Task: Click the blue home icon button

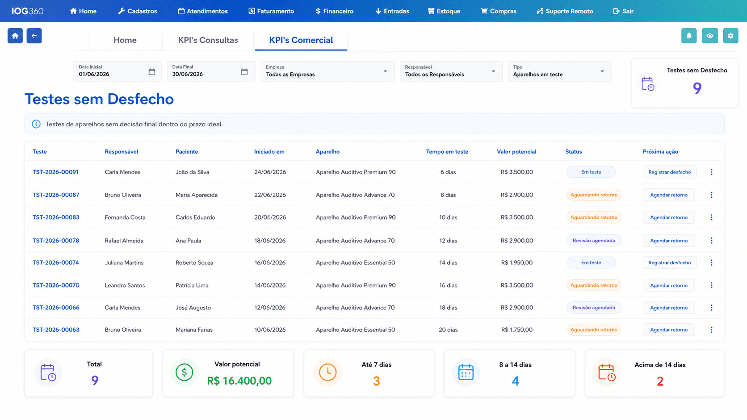Action: (x=15, y=36)
